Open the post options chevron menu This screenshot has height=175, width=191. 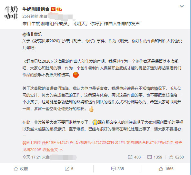tap(182, 6)
